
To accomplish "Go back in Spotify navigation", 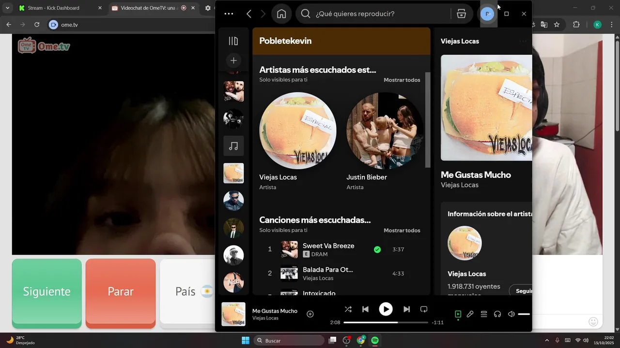I will click(249, 14).
